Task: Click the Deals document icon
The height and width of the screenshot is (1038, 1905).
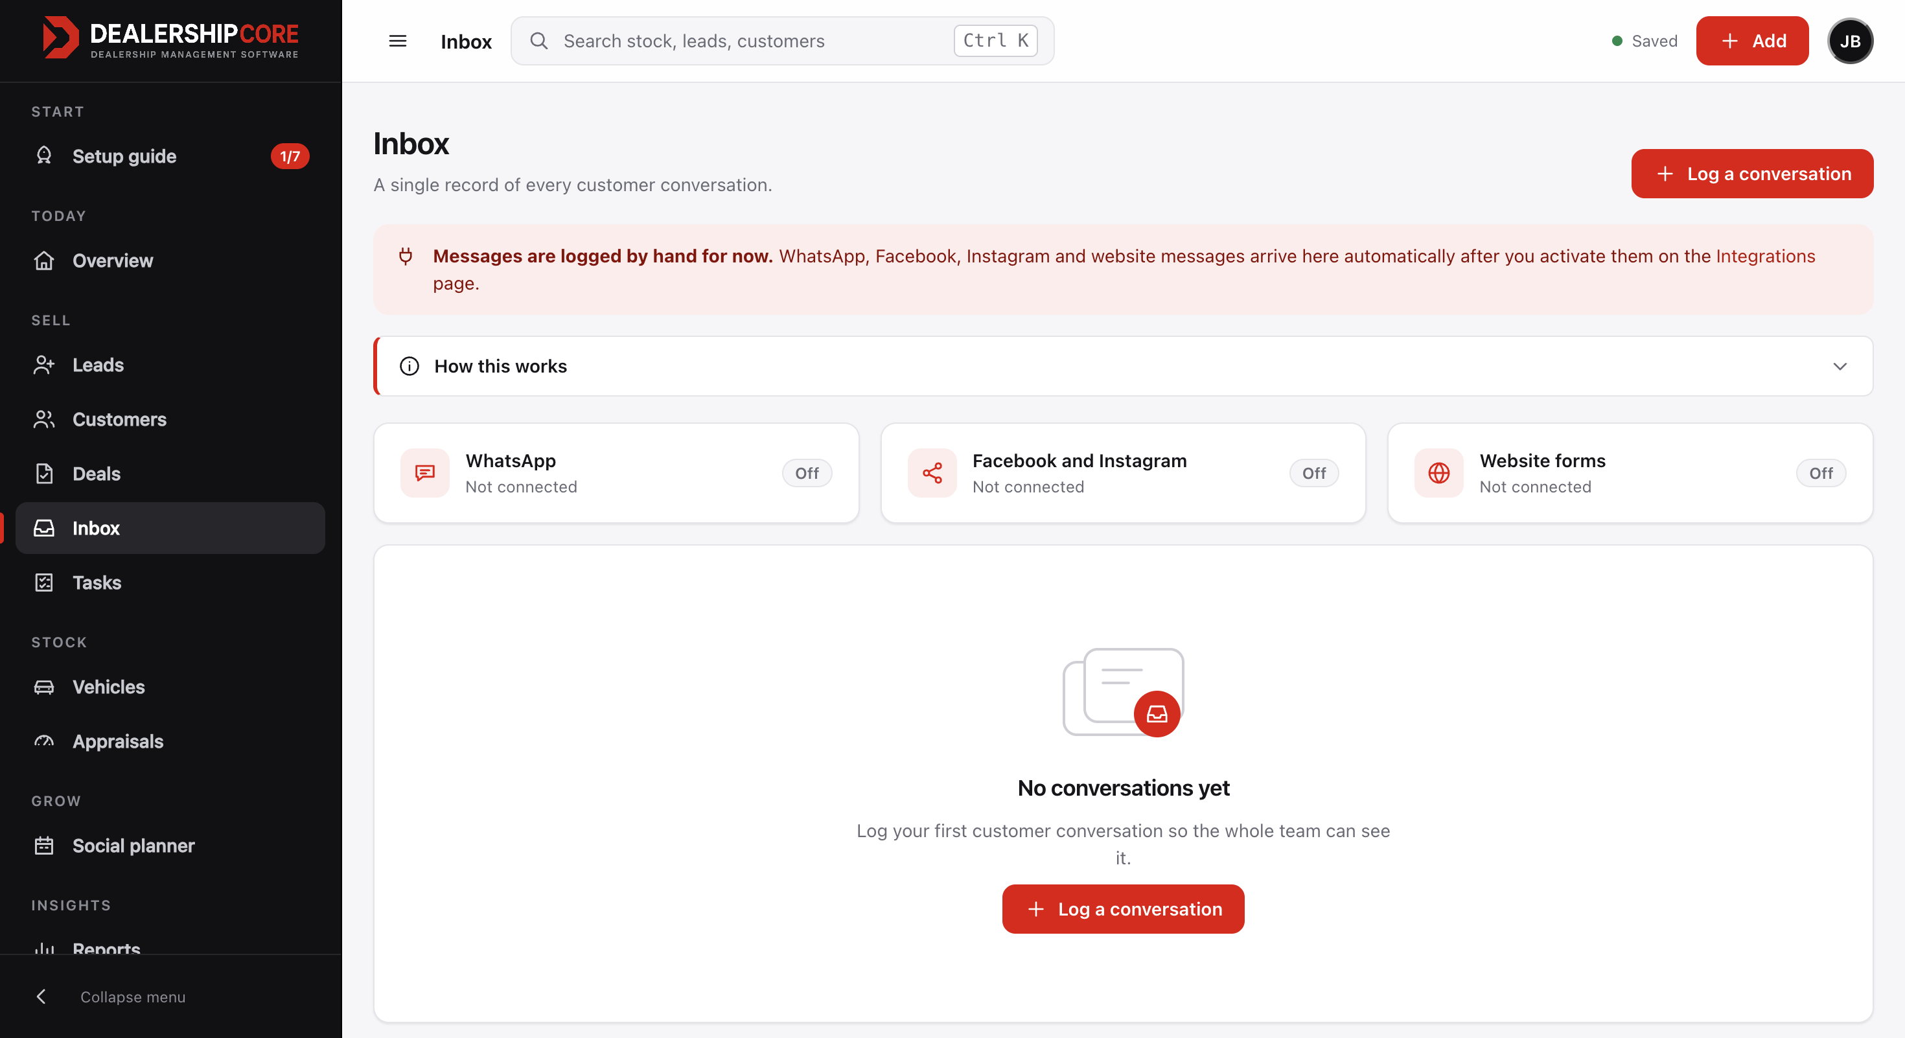Action: 44,473
